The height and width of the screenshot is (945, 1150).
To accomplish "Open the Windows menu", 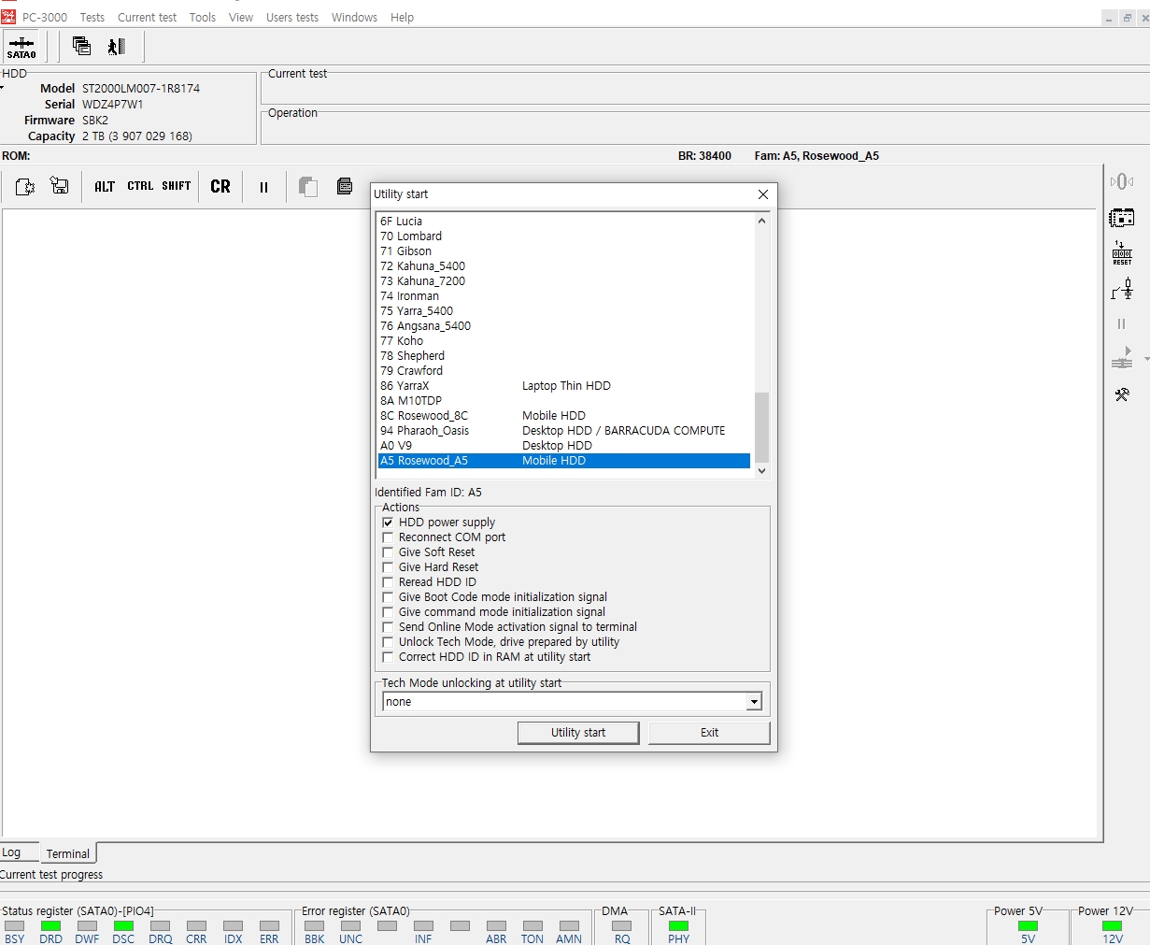I will click(x=354, y=17).
